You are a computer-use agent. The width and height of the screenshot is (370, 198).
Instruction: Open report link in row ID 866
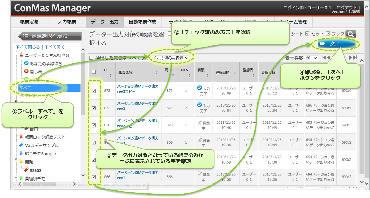tap(138, 175)
